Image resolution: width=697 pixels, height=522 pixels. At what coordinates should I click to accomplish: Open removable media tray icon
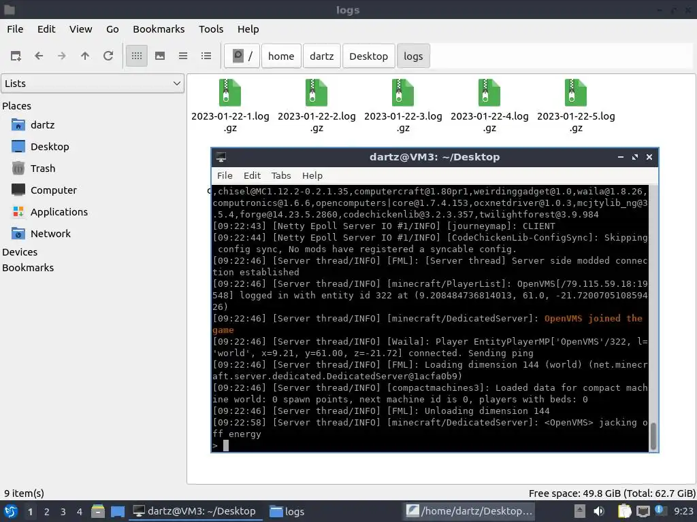tap(579, 511)
